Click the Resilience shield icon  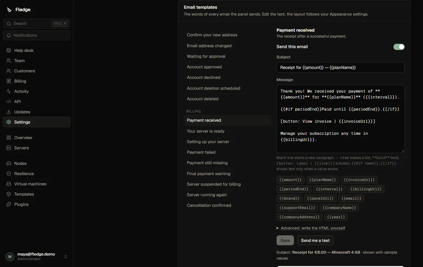9,174
